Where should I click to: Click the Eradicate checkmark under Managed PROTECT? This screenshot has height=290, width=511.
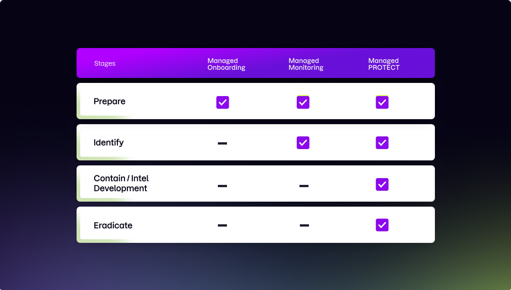pos(382,225)
